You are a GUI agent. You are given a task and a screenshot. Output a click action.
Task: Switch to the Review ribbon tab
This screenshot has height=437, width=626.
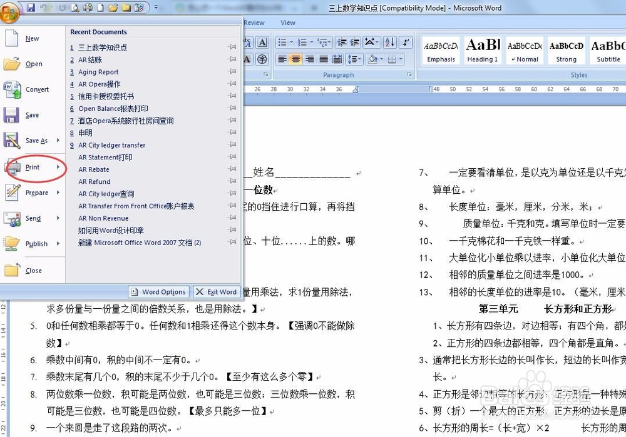[254, 23]
